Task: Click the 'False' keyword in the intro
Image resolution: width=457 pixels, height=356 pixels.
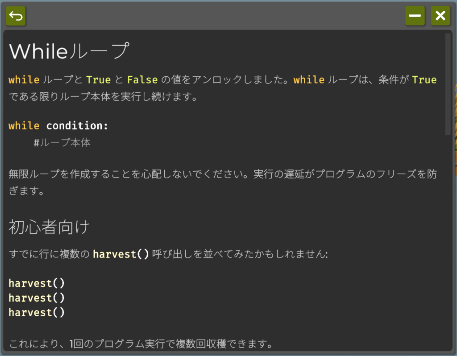Action: pyautogui.click(x=142, y=79)
